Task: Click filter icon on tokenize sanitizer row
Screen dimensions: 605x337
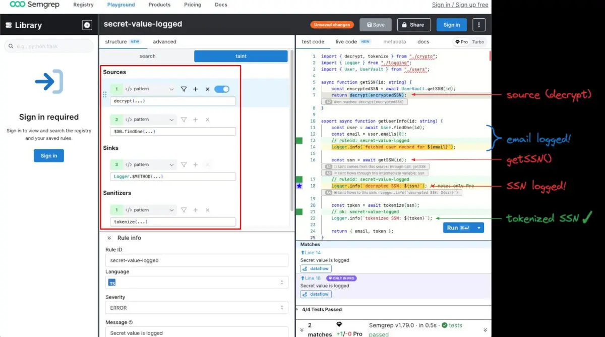Action: tap(184, 210)
